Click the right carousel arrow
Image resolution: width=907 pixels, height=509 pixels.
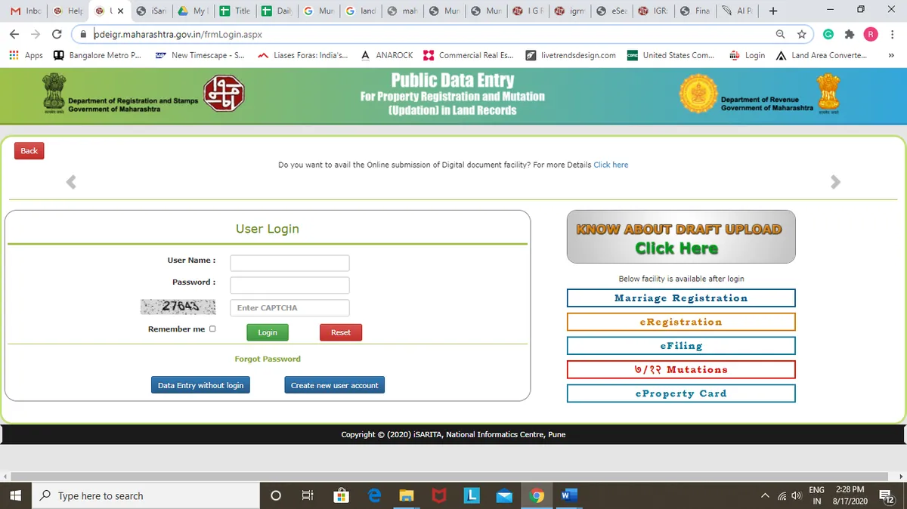click(x=835, y=182)
